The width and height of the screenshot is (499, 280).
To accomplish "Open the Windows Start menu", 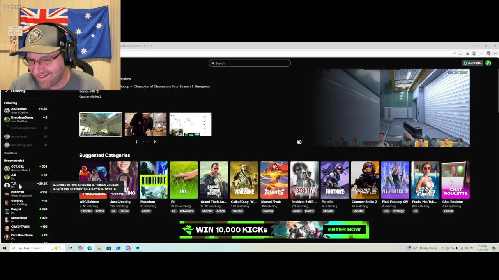I will [5, 248].
